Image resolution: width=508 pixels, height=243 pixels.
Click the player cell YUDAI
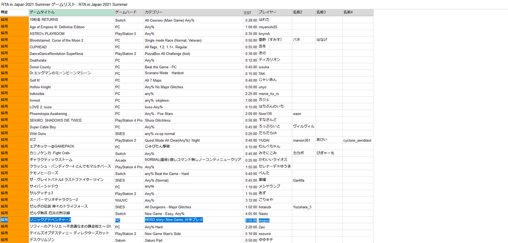point(274,140)
